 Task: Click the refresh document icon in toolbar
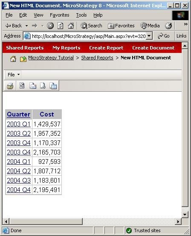(22, 86)
